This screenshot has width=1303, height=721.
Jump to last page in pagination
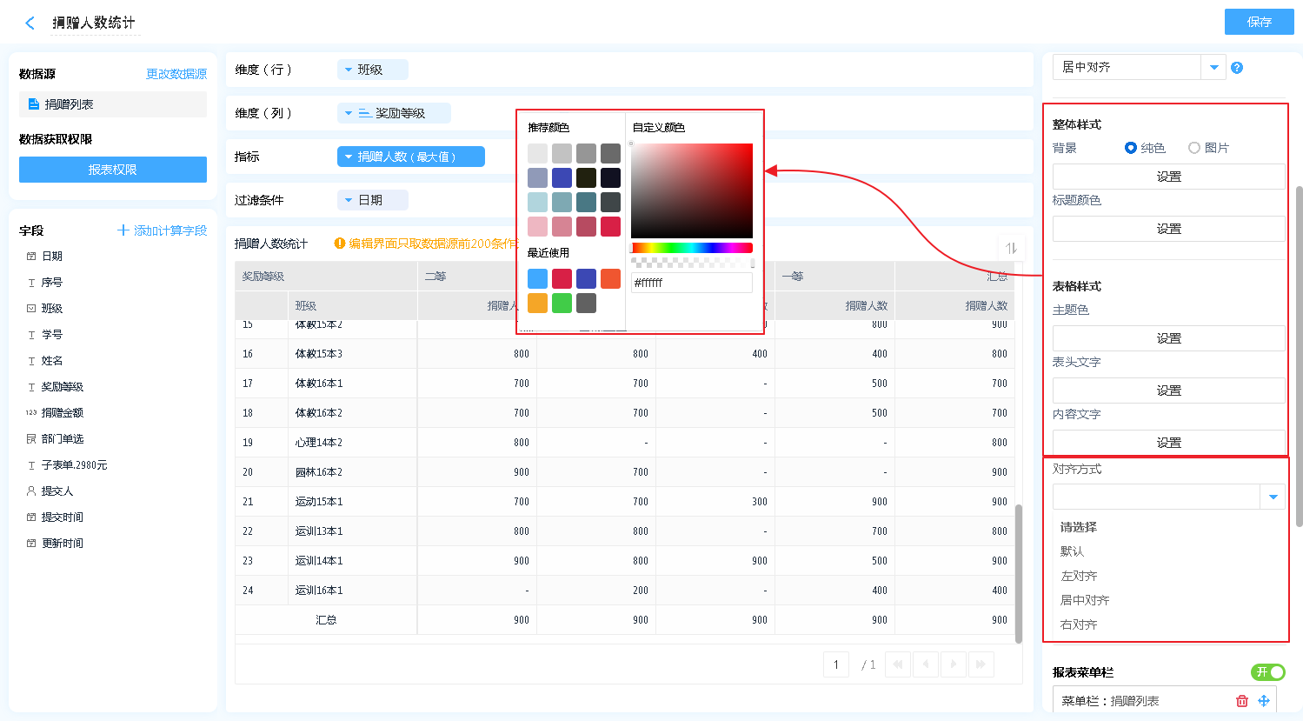(981, 664)
